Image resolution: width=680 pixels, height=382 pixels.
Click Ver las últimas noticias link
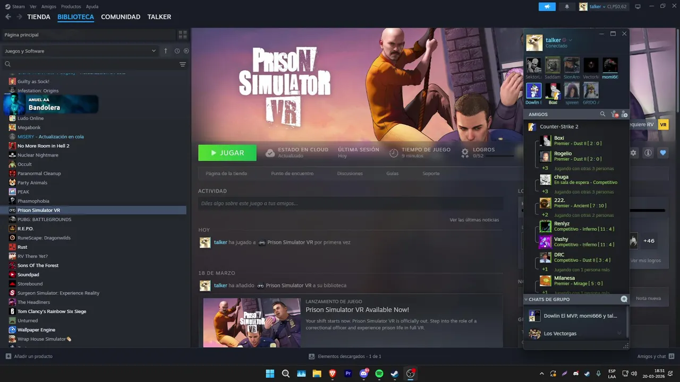[x=474, y=220]
